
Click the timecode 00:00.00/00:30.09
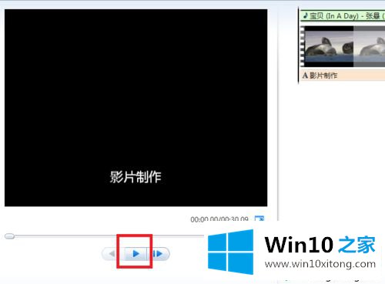(219, 219)
